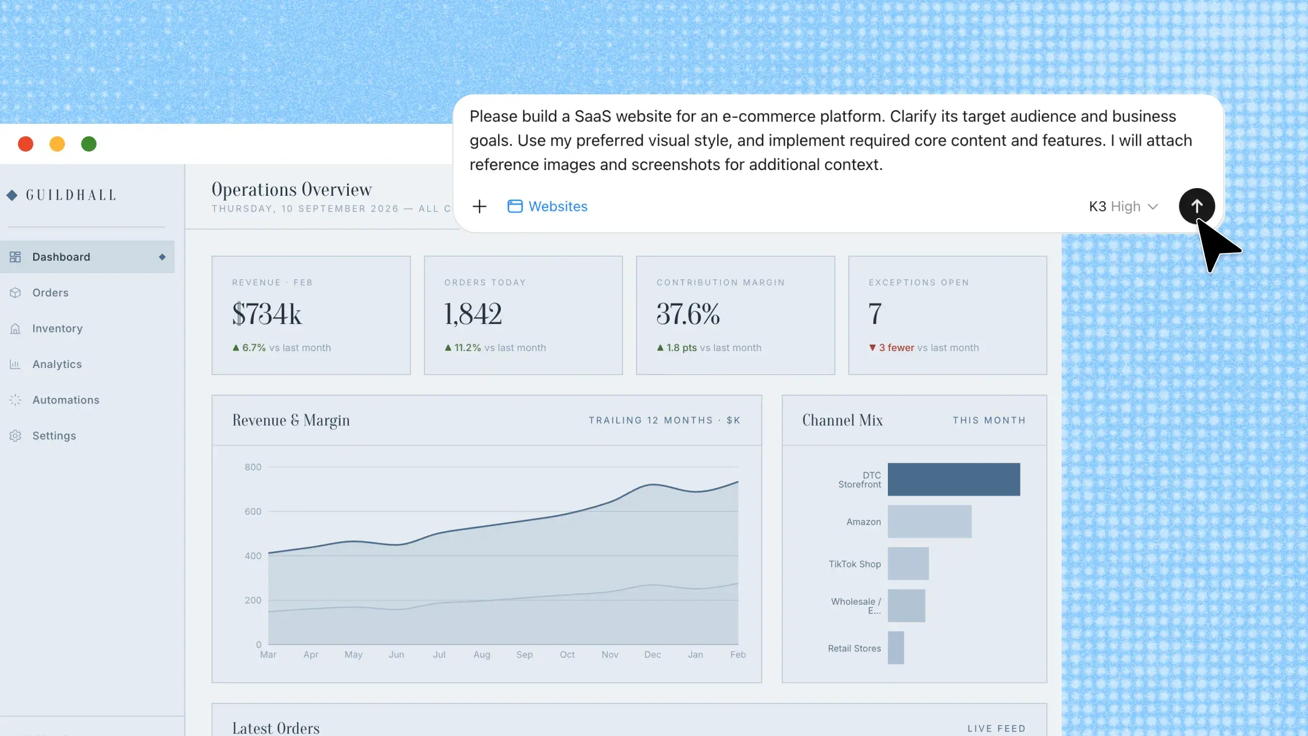Click the 11.2% vs last month indicator
Screen dimensions: 1308x736
click(x=495, y=348)
